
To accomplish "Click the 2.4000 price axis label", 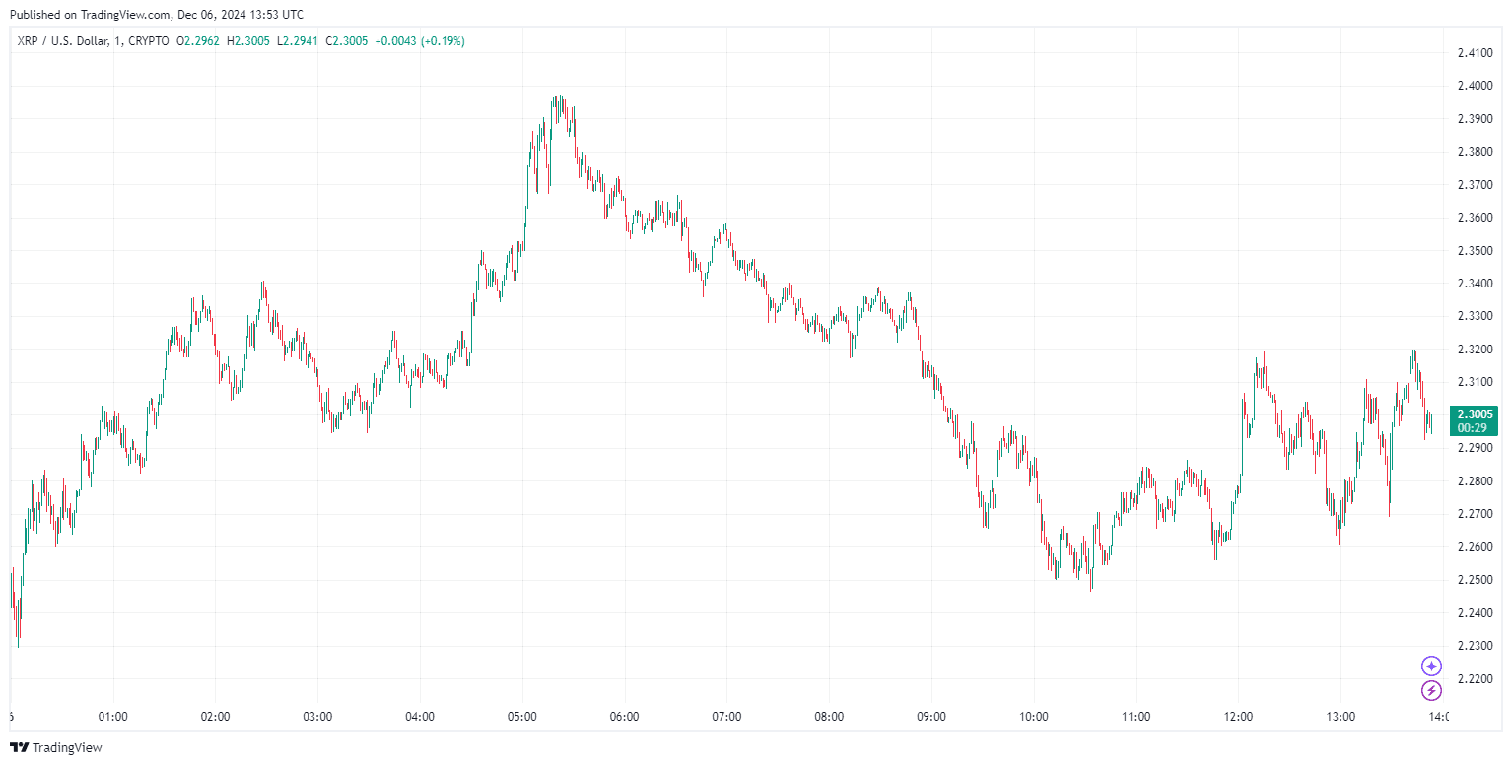I will (1475, 86).
